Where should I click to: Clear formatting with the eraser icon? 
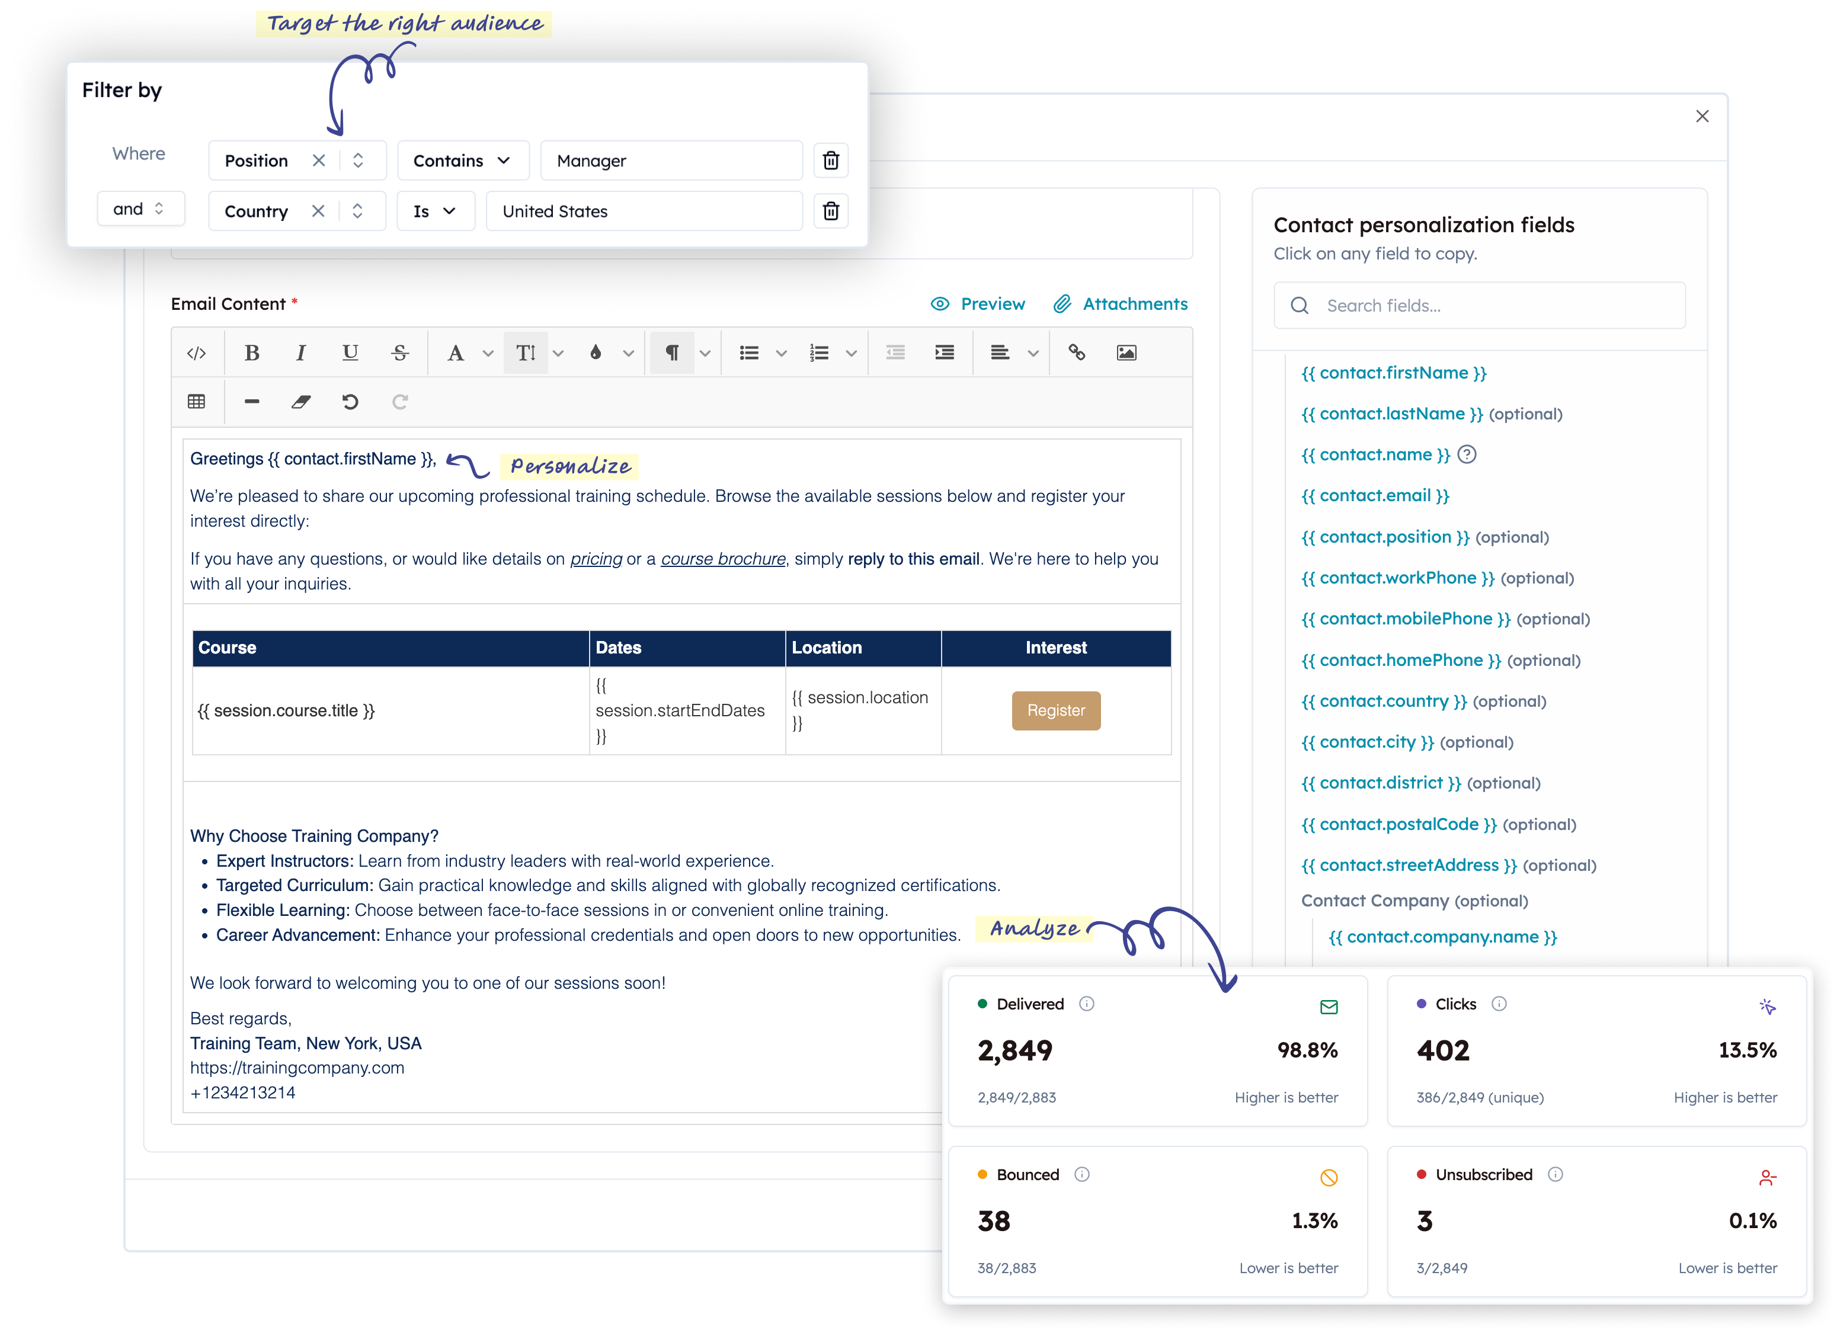(x=300, y=401)
